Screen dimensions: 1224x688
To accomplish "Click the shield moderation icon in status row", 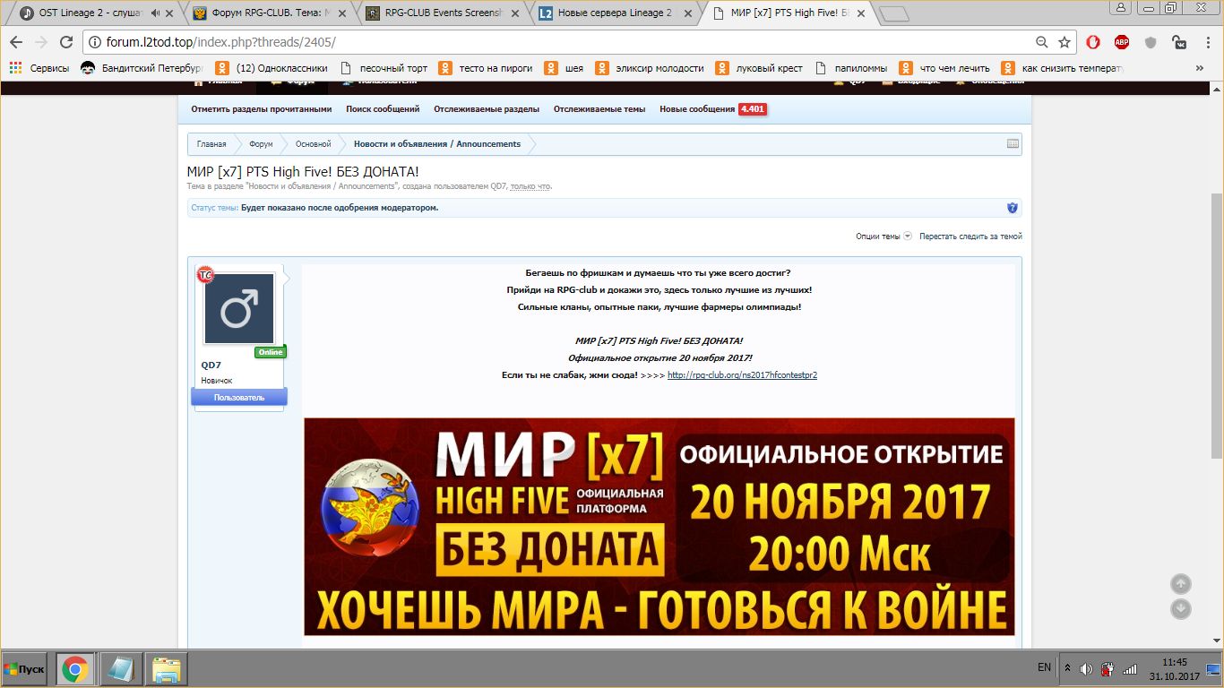I will coord(1013,208).
